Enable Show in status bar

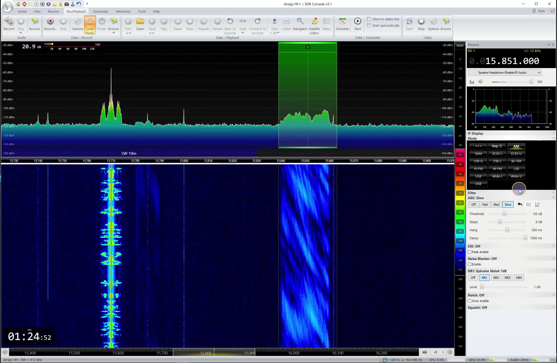(369, 19)
